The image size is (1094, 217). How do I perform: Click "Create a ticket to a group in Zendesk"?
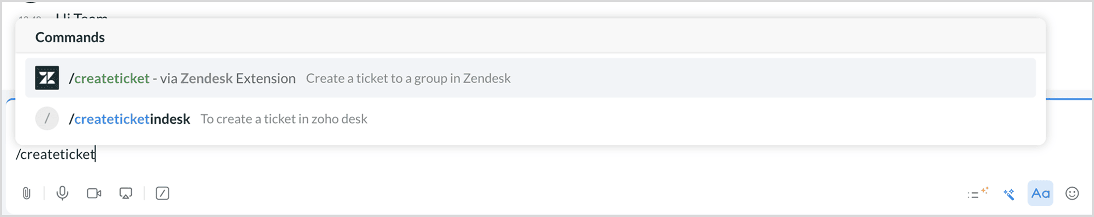[x=408, y=78]
